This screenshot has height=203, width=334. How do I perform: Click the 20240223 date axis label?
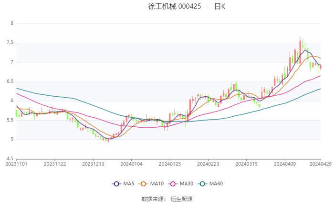(208, 163)
